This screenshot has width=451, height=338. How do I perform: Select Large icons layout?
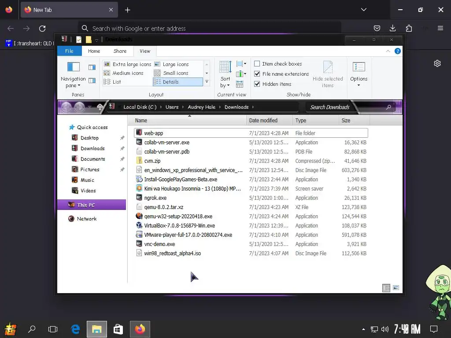172,64
